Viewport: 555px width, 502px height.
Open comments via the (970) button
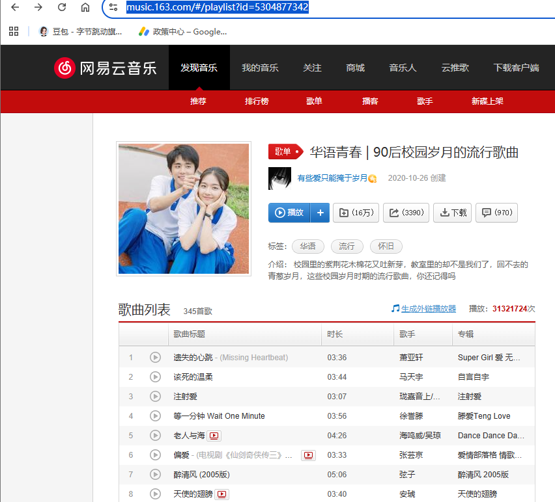496,213
